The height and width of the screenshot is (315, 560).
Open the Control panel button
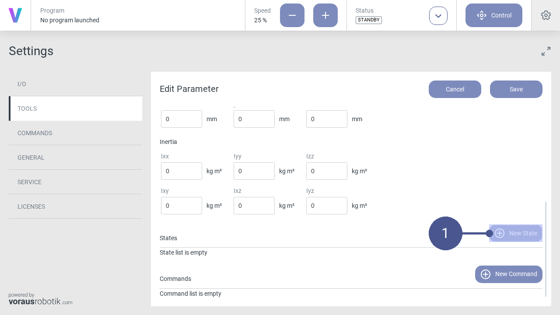494,15
